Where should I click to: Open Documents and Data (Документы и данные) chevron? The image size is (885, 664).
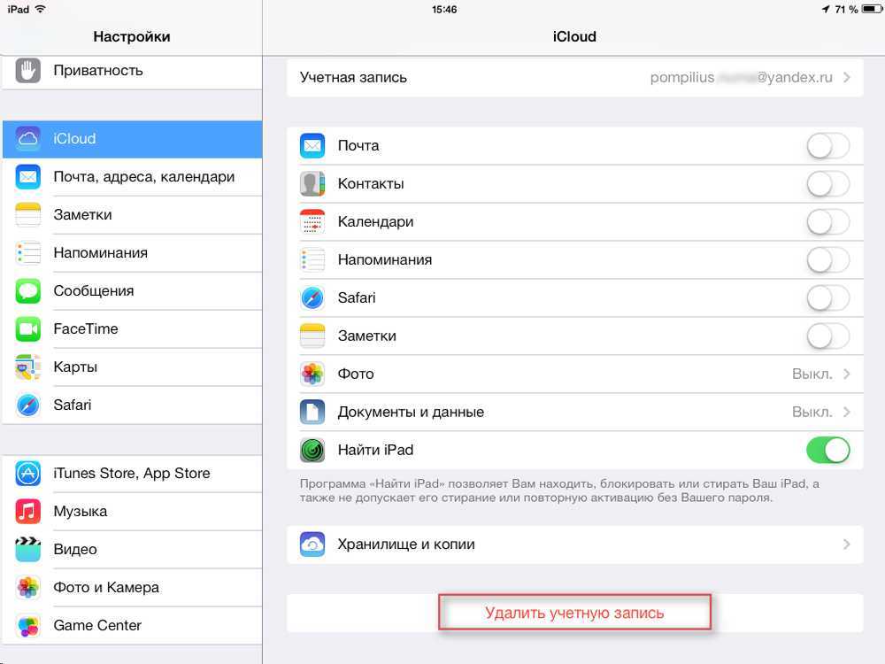847,413
